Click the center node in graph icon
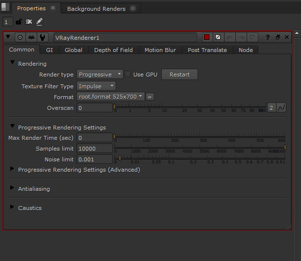The image size is (301, 261). click(x=20, y=37)
